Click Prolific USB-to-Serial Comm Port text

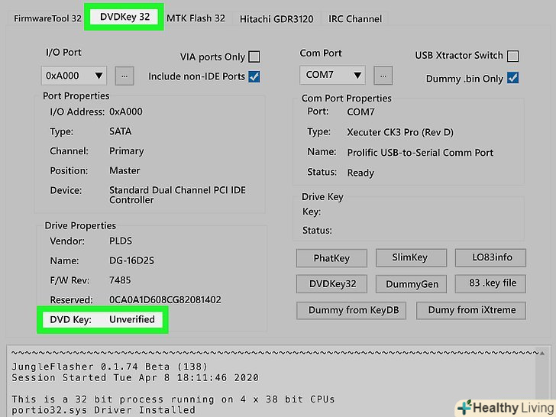pyautogui.click(x=420, y=153)
